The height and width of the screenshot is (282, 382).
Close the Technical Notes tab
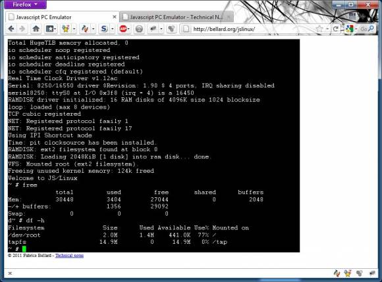click(x=229, y=17)
